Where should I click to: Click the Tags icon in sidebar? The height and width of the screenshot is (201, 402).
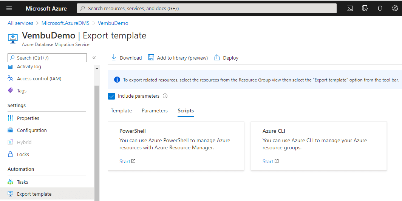[x=10, y=91]
